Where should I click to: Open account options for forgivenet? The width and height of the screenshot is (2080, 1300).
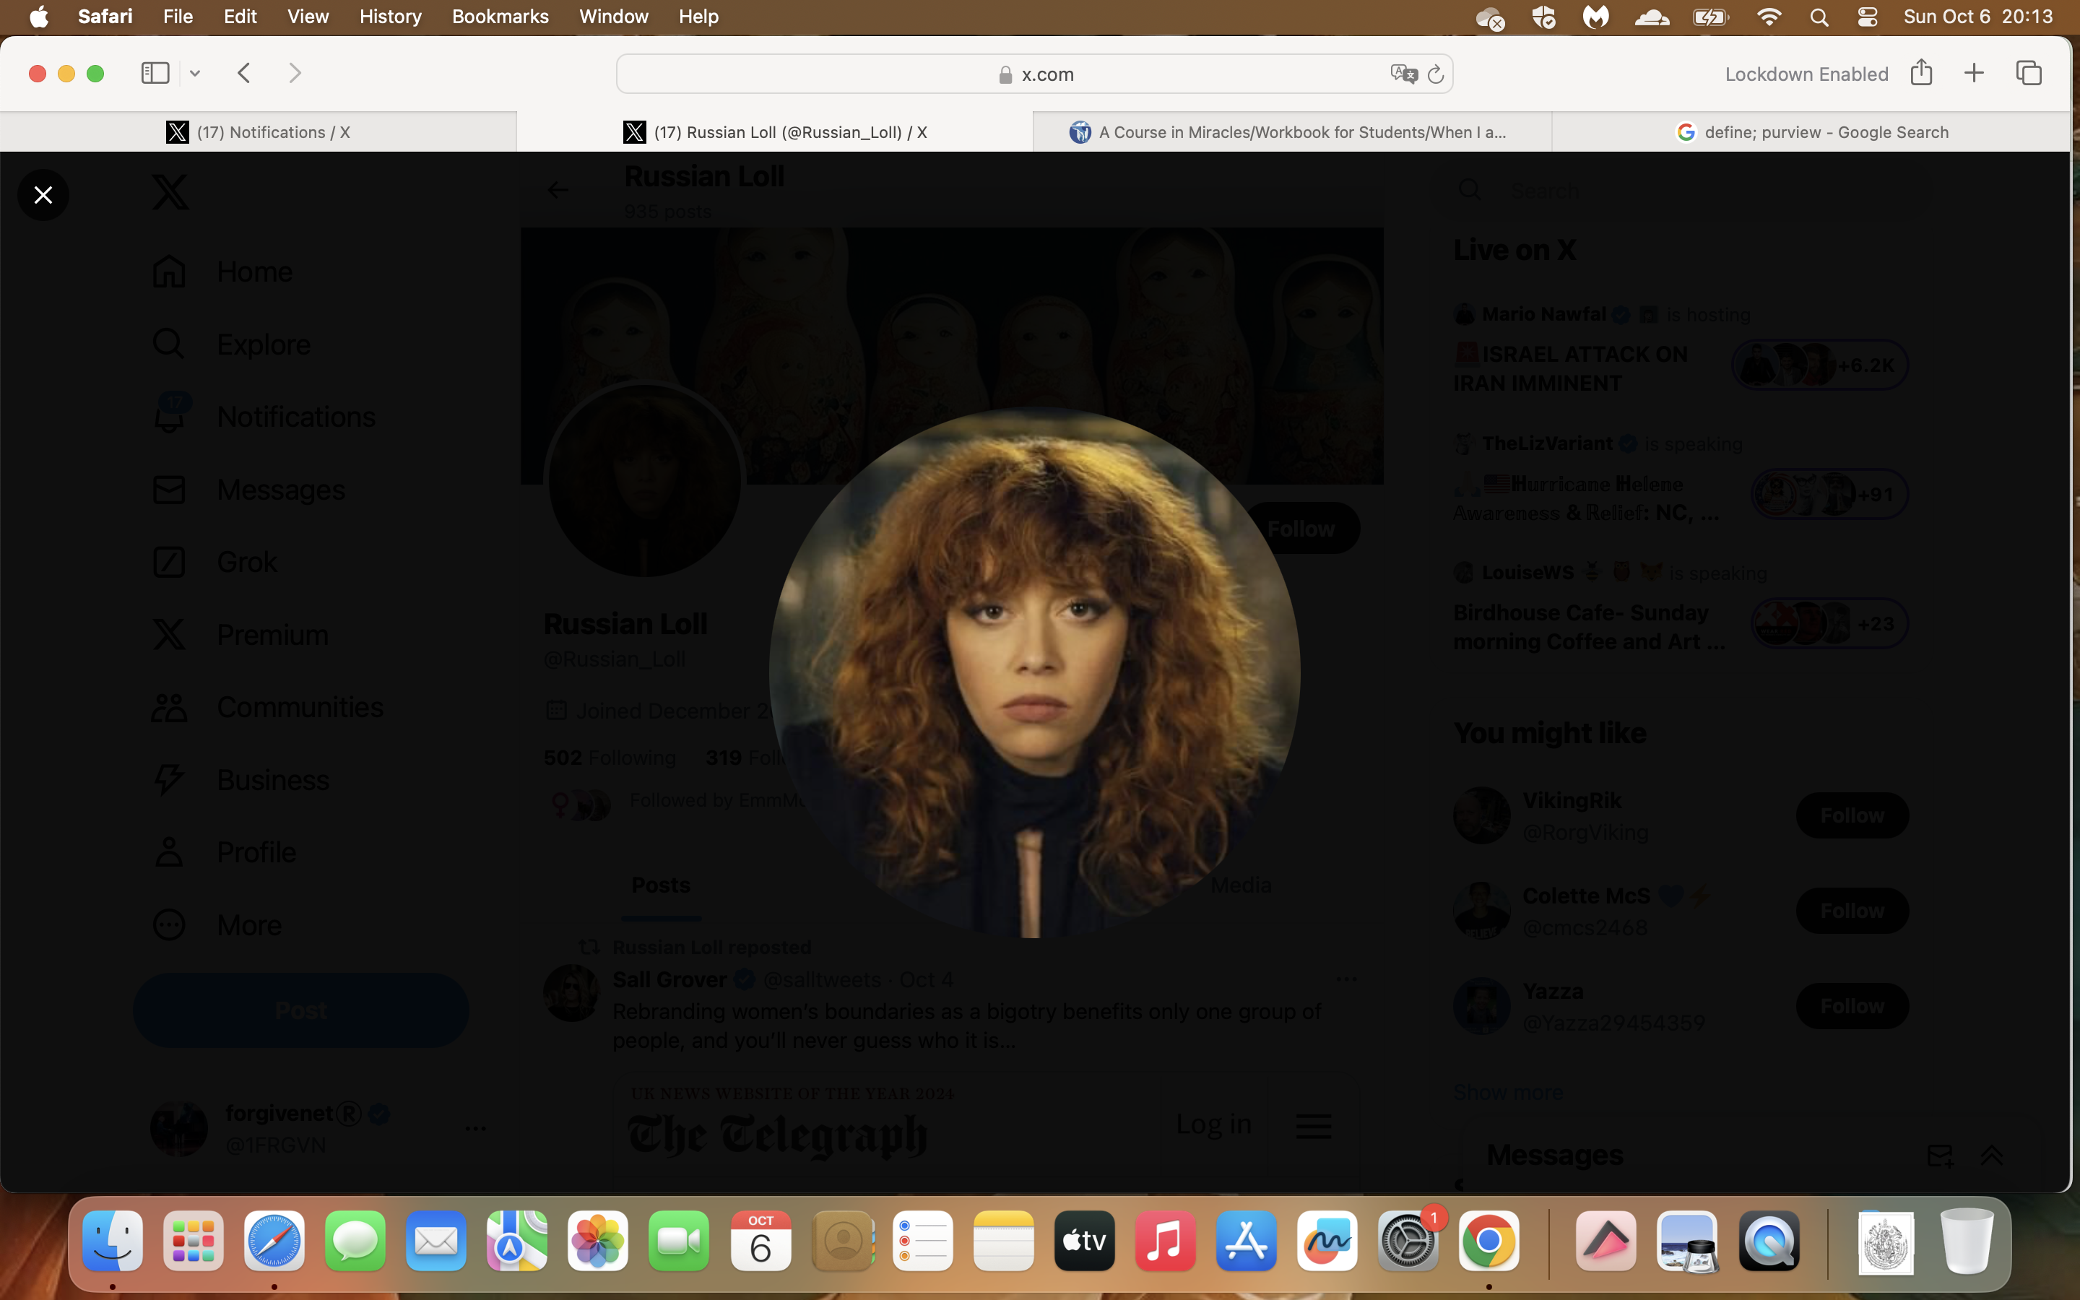475,1128
